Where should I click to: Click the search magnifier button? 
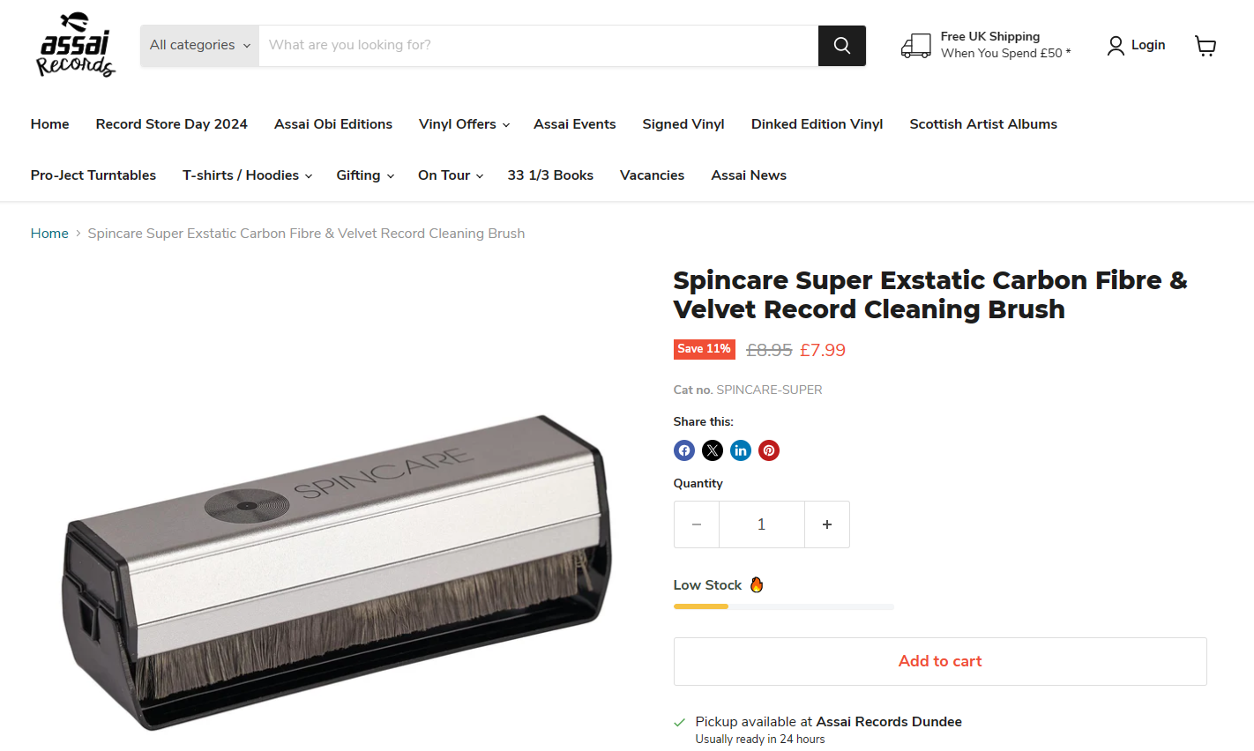tap(841, 46)
